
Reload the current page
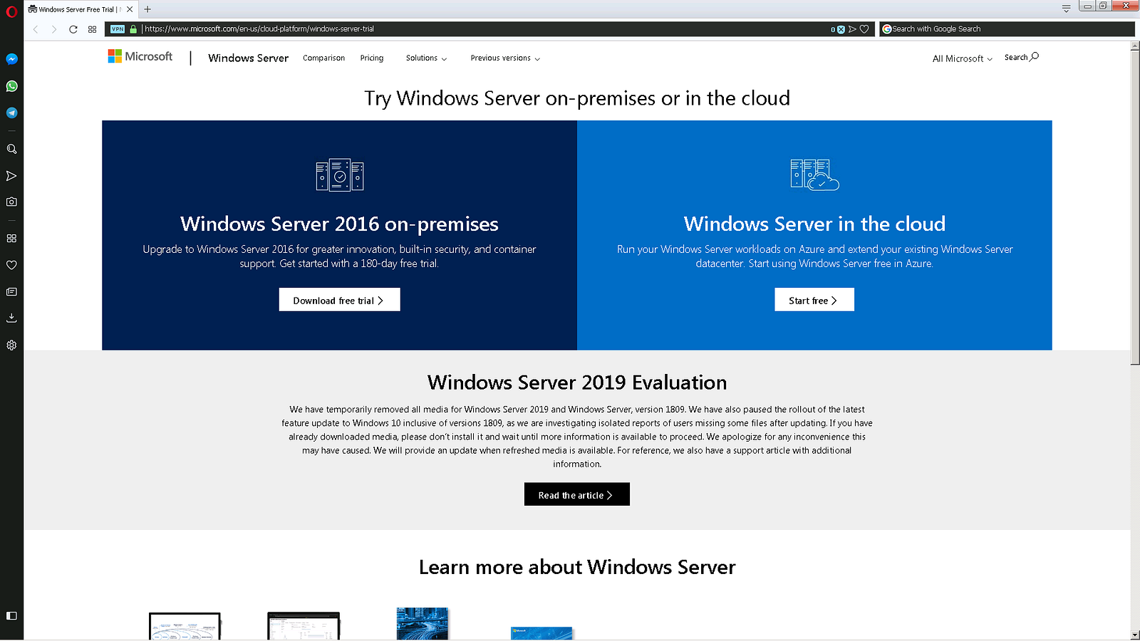(73, 29)
